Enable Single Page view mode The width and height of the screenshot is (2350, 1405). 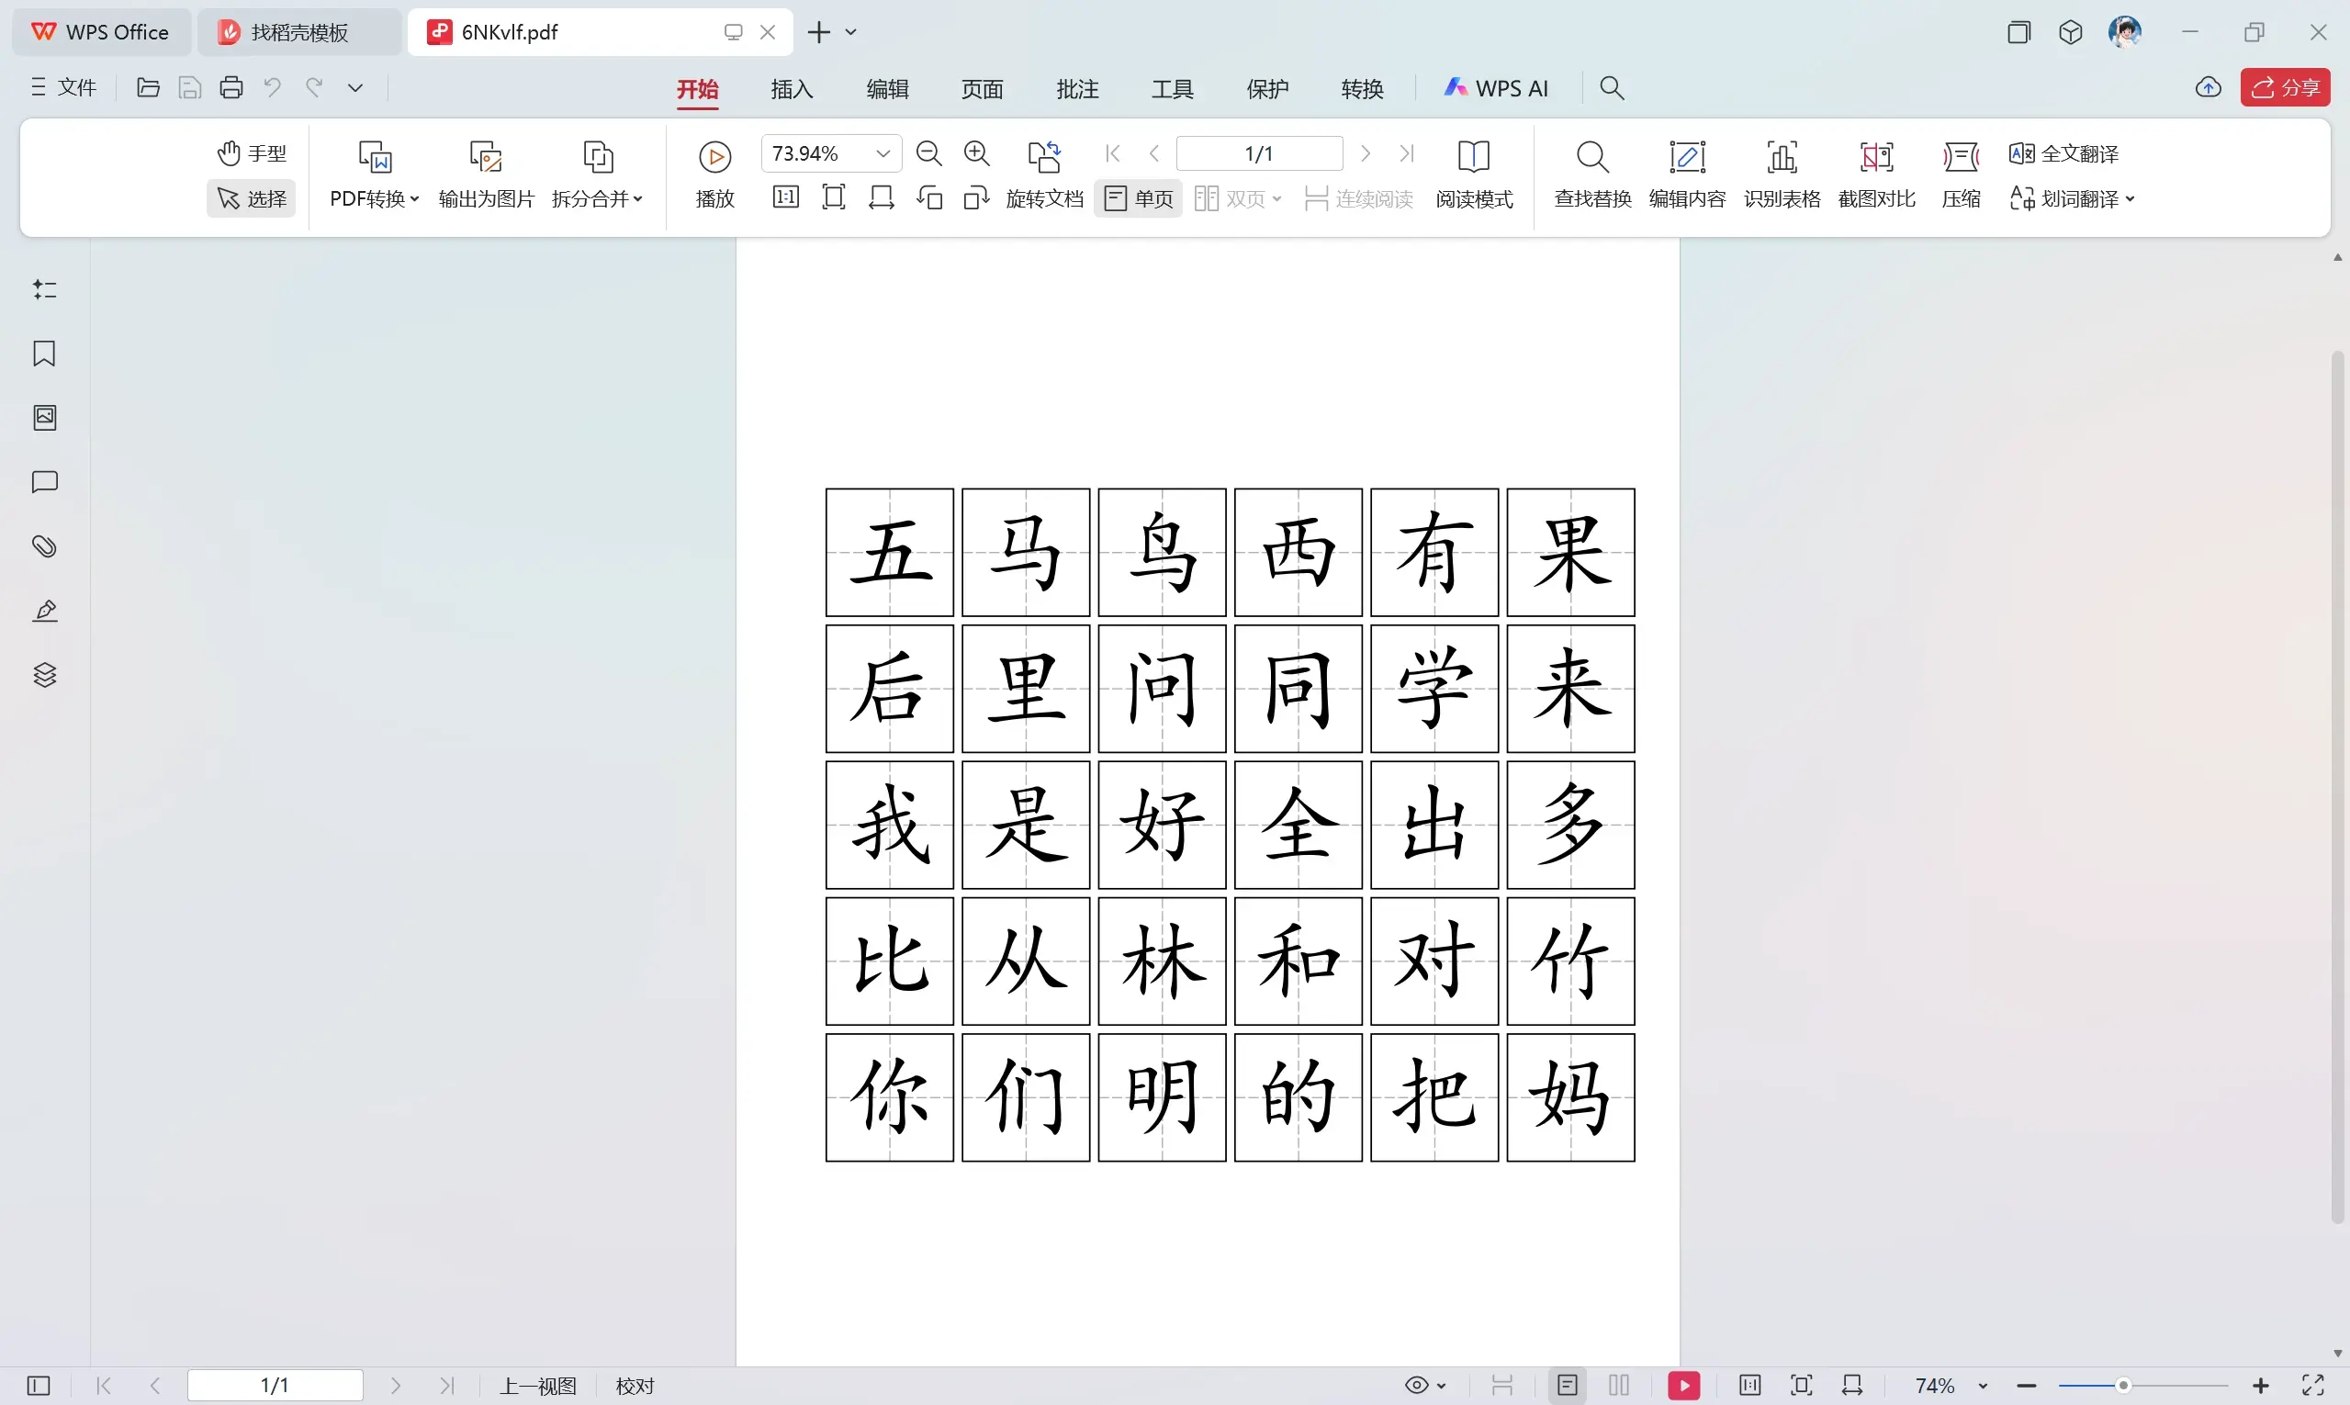[x=1139, y=199]
